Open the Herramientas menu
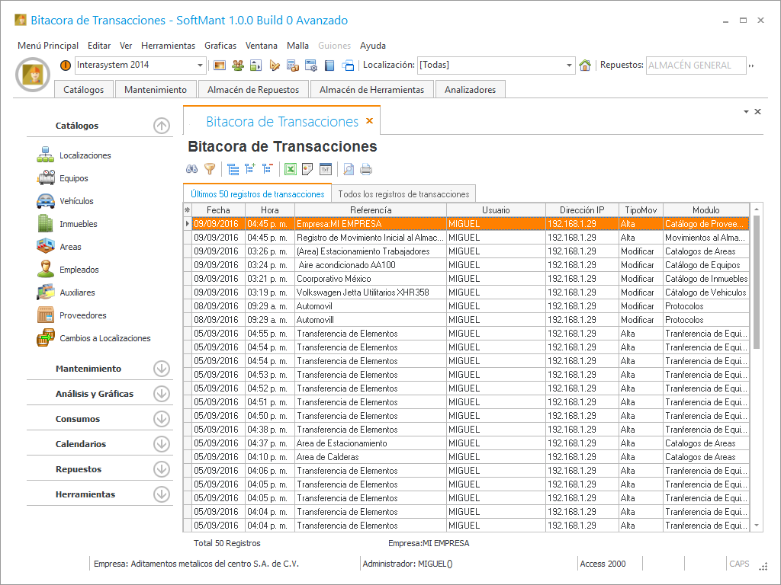 [168, 46]
